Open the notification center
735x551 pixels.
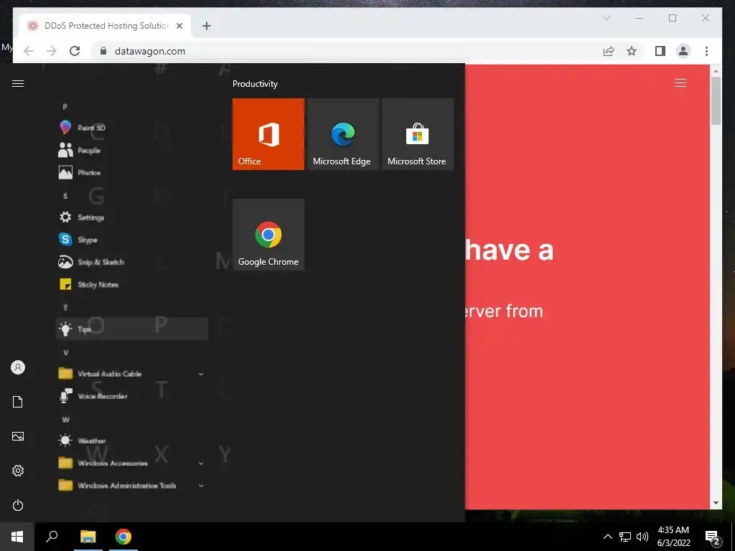tap(713, 537)
